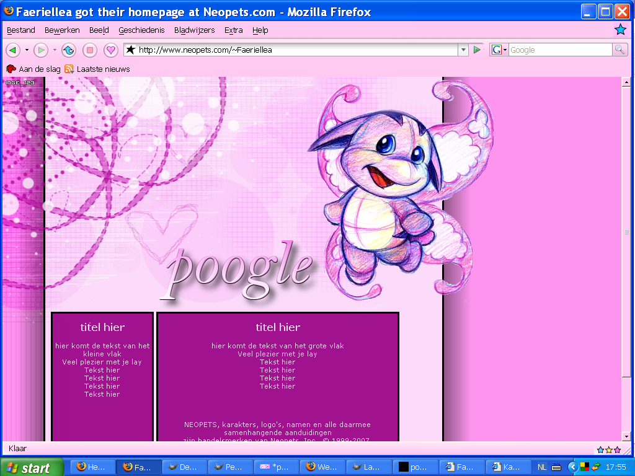Switch to the 'De...' GIMP taskbar button
Image resolution: width=635 pixels, height=476 pixels.
[x=185, y=467]
